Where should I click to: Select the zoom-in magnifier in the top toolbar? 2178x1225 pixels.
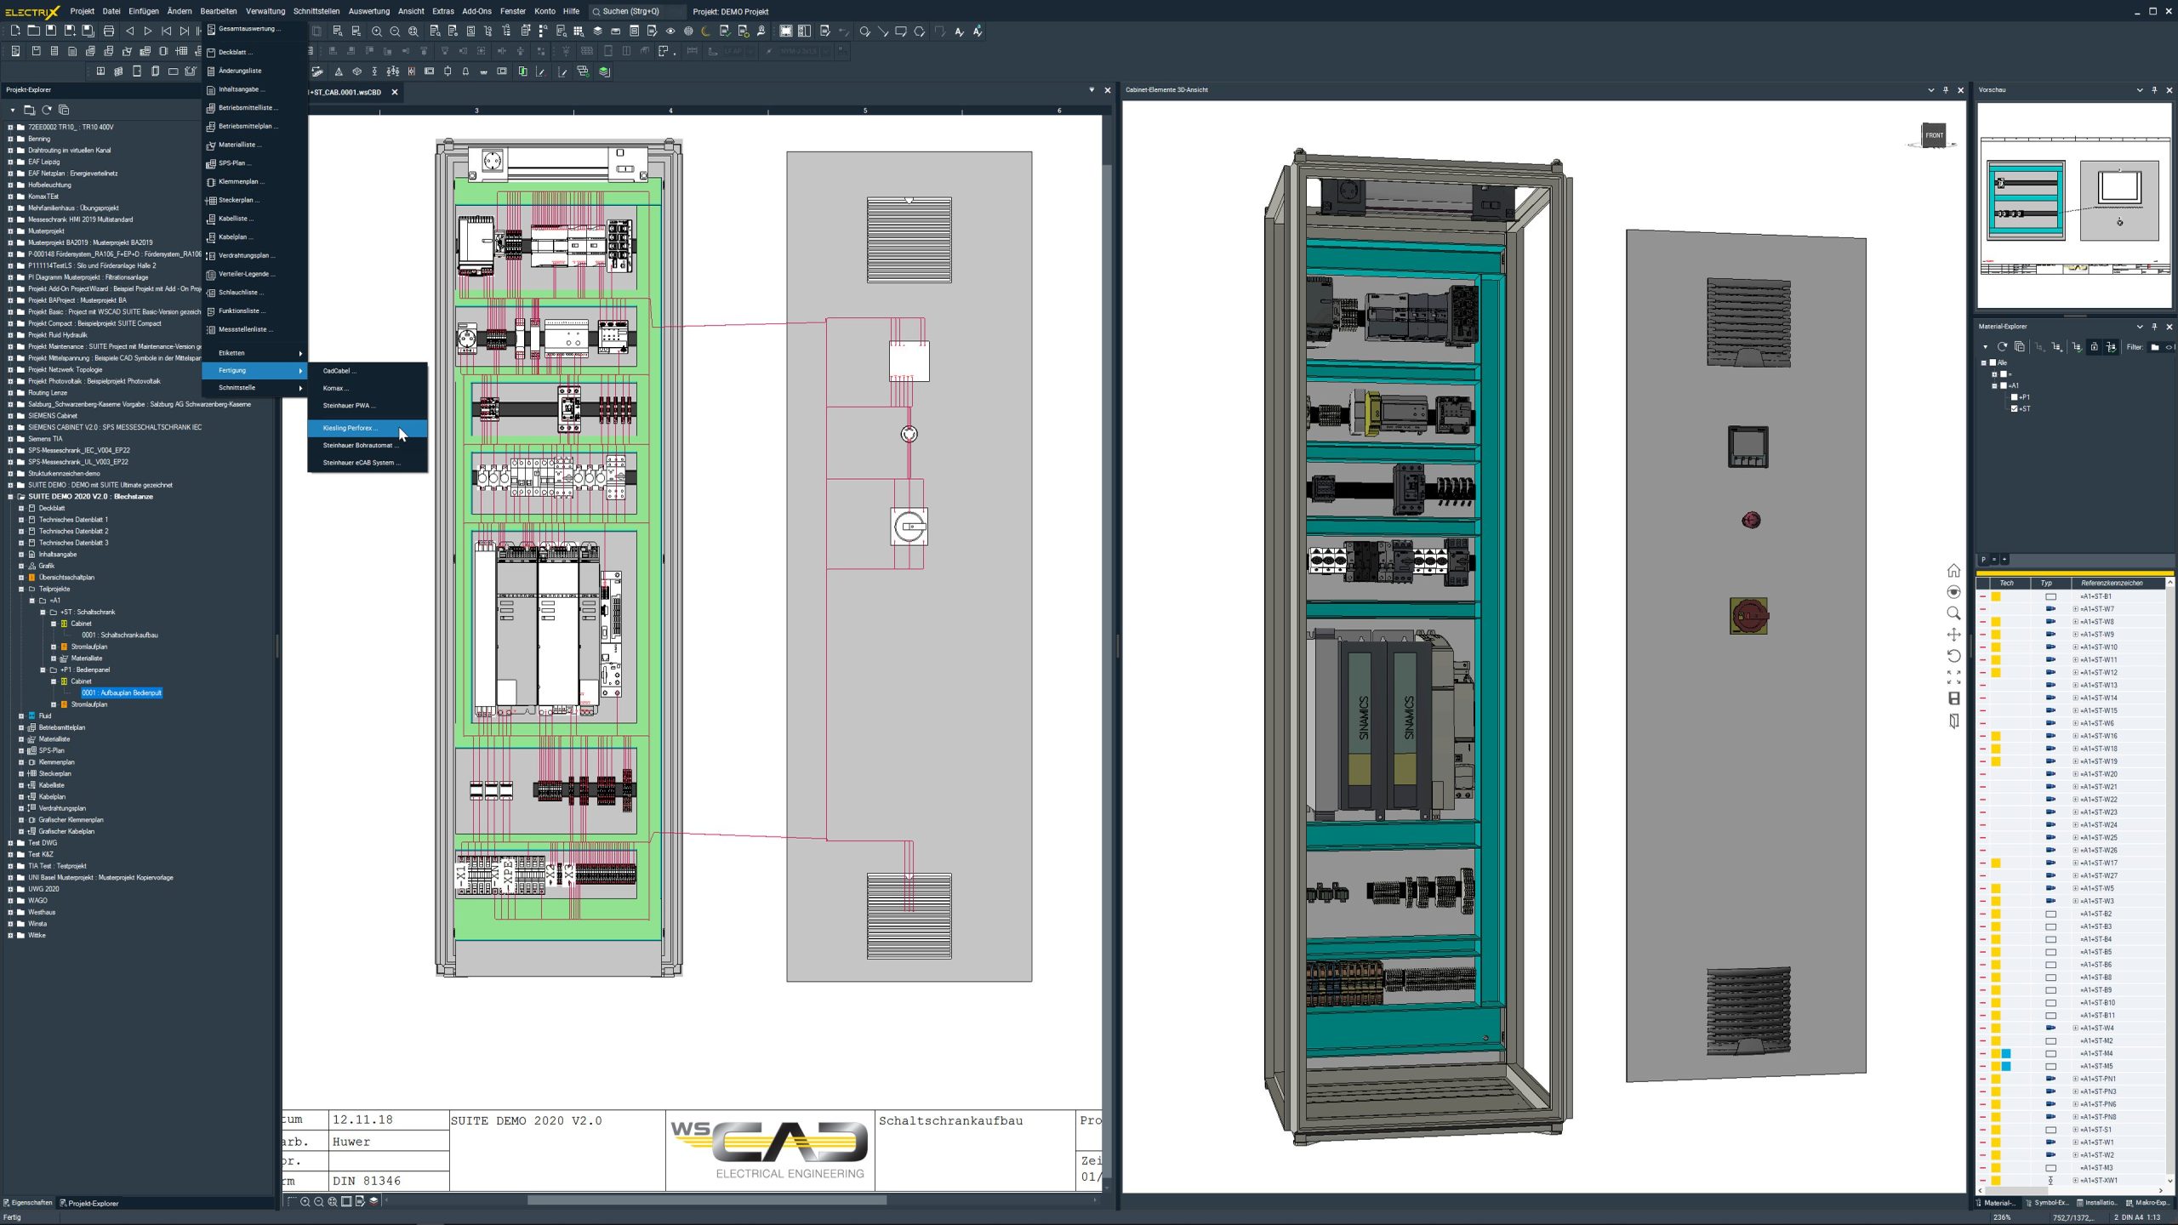377,31
